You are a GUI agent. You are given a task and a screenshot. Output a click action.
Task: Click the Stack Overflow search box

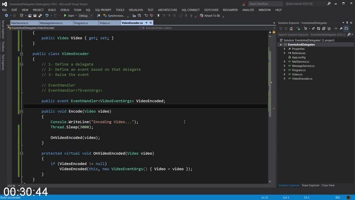[265, 4]
